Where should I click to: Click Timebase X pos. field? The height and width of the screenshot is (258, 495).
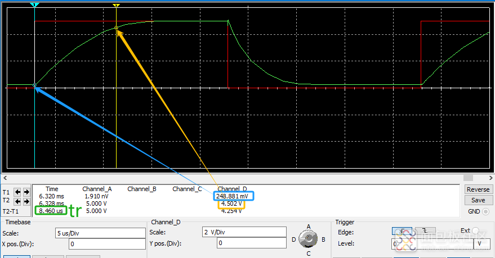[x=107, y=244]
